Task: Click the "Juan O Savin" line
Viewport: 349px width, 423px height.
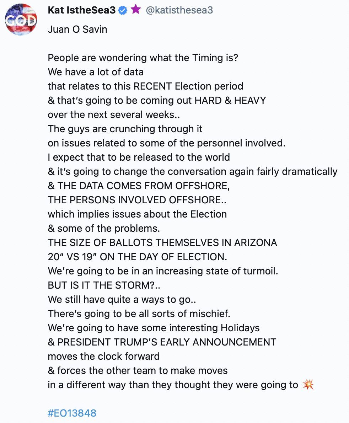Action: (77, 29)
